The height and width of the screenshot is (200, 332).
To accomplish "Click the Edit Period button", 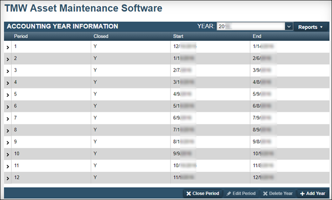I will 241,193.
